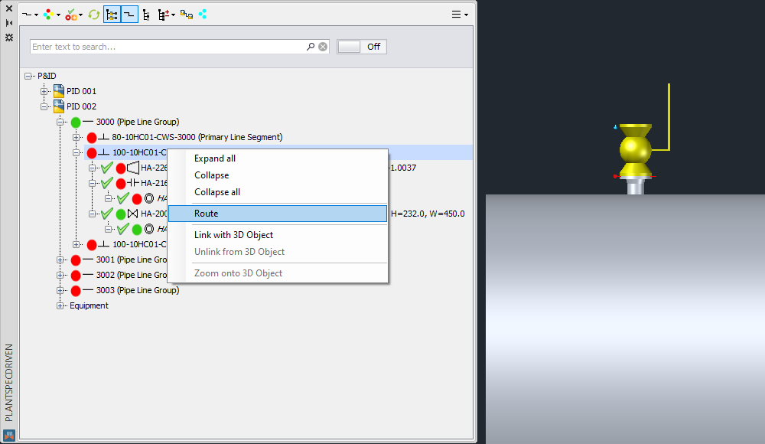Select the yellow valve in 3D view
Screen dimensions: 765x444
(x=635, y=151)
